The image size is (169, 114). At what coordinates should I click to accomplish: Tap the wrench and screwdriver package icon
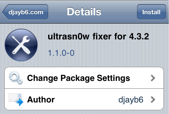[x=21, y=45]
